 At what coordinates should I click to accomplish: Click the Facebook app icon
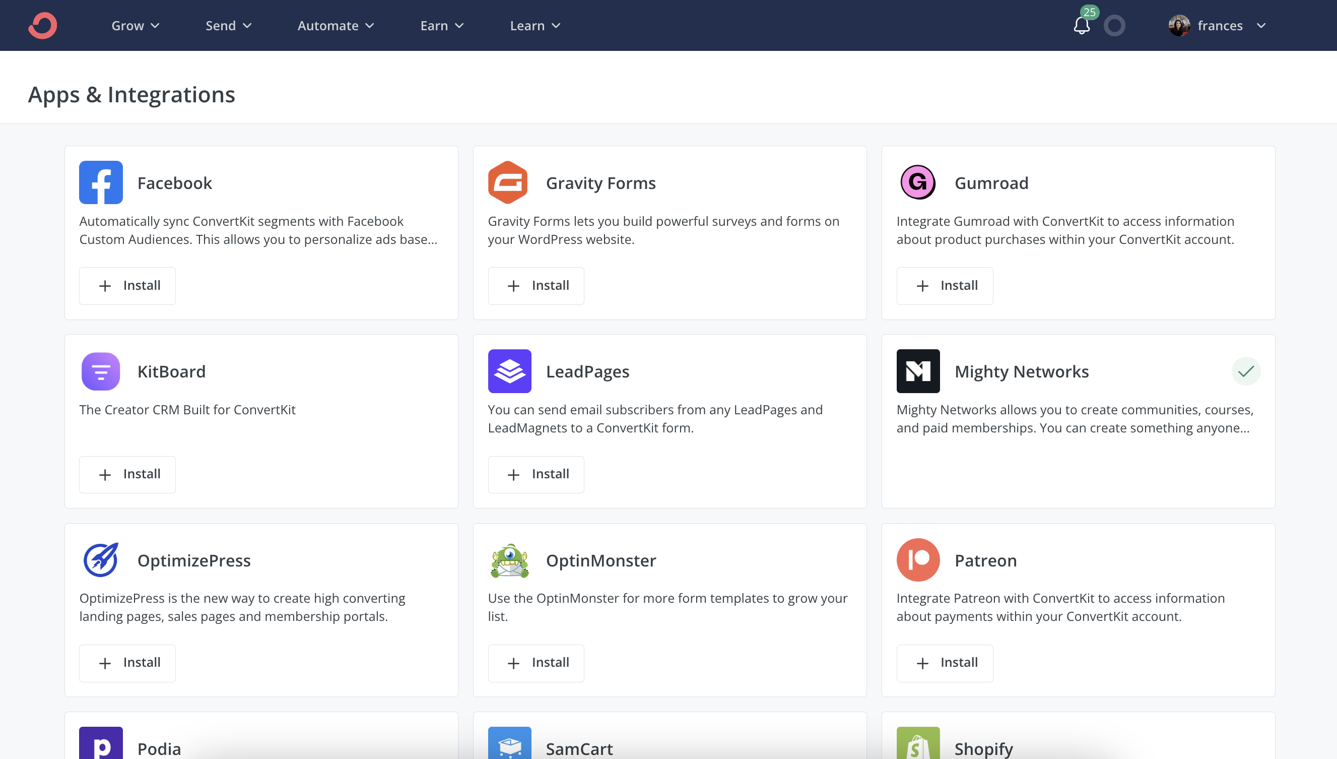(x=101, y=182)
